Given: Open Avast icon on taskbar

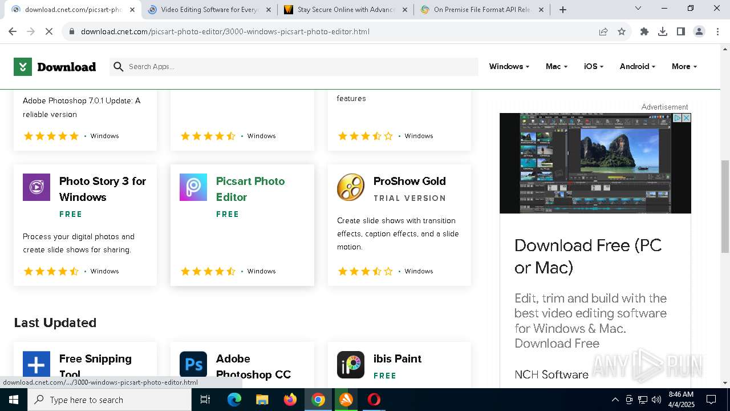Looking at the screenshot, I should point(346,400).
